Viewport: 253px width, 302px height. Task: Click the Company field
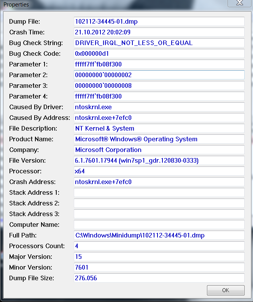[159, 150]
